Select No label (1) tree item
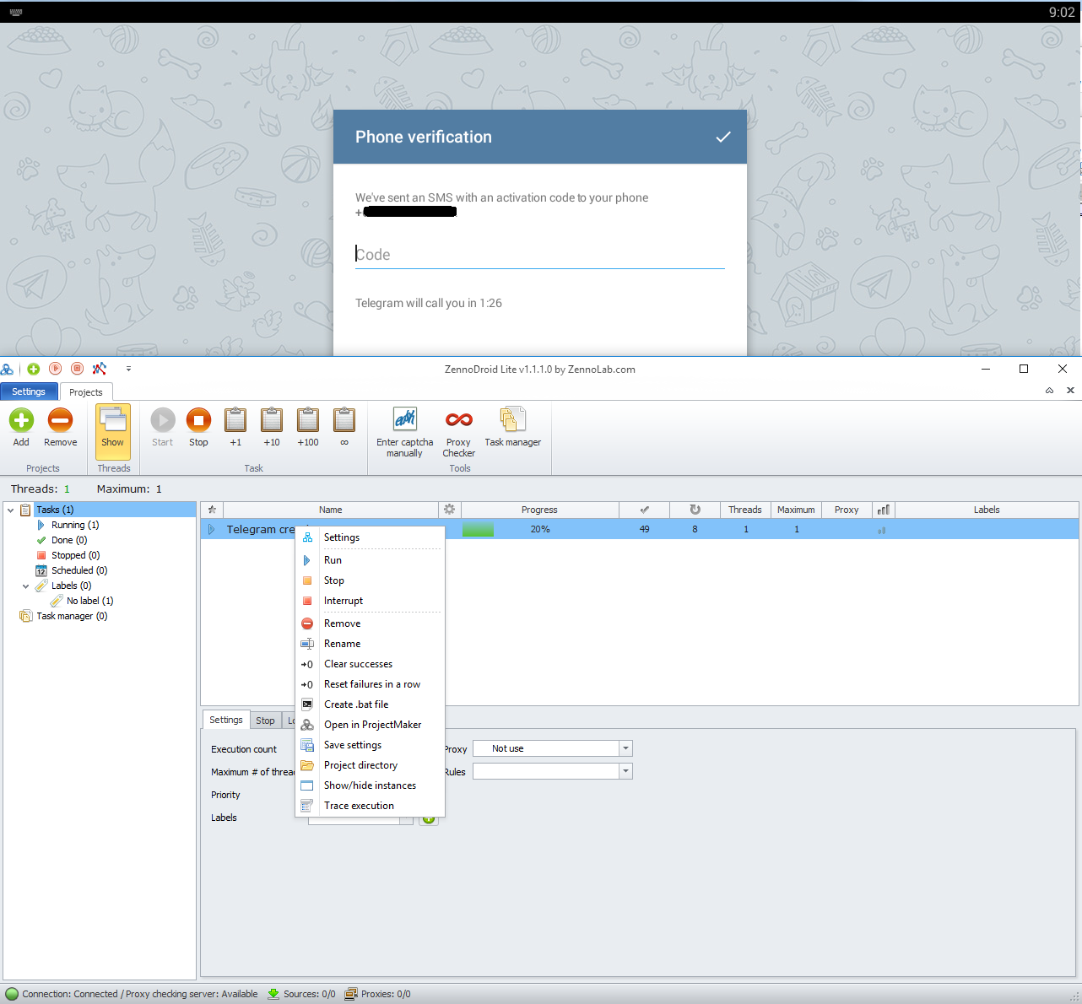The image size is (1082, 1004). (x=89, y=601)
